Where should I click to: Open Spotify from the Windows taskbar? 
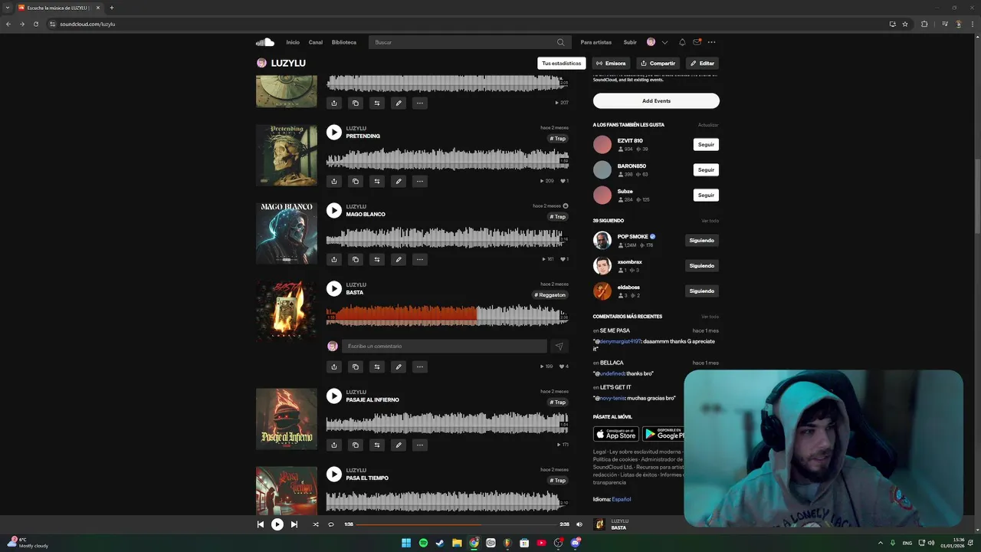423,543
